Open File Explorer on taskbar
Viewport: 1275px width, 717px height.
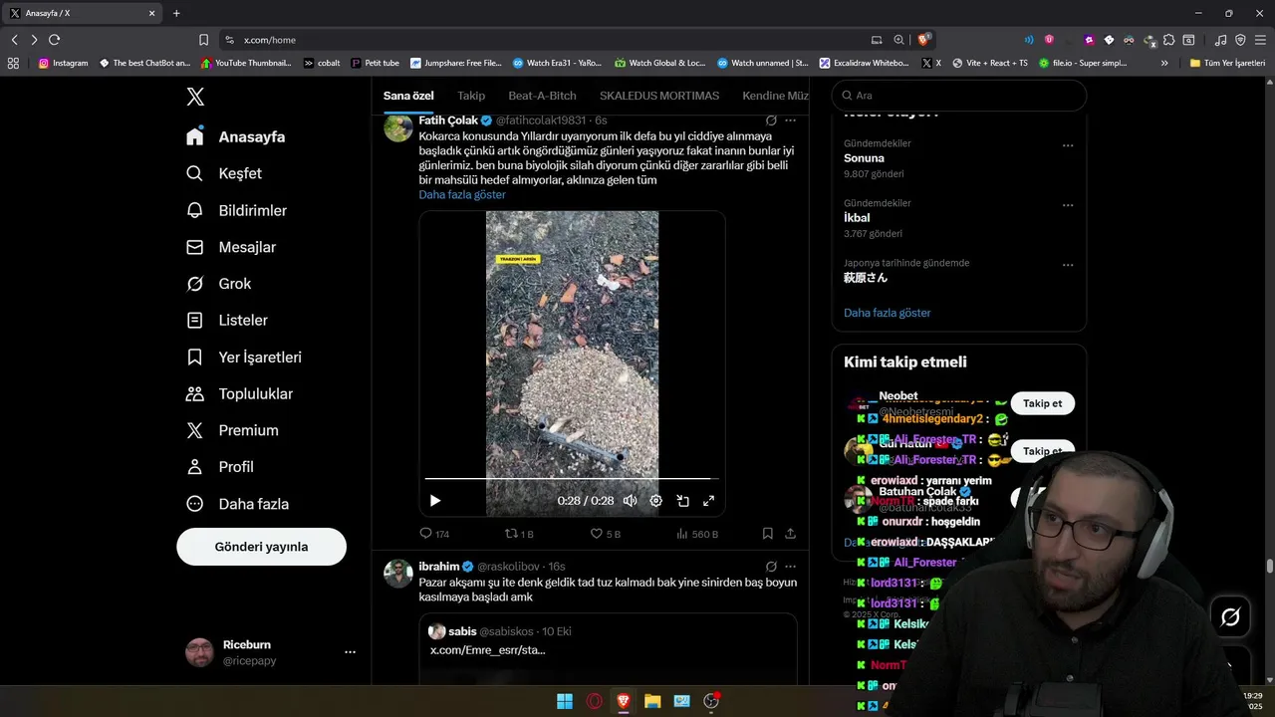point(652,701)
